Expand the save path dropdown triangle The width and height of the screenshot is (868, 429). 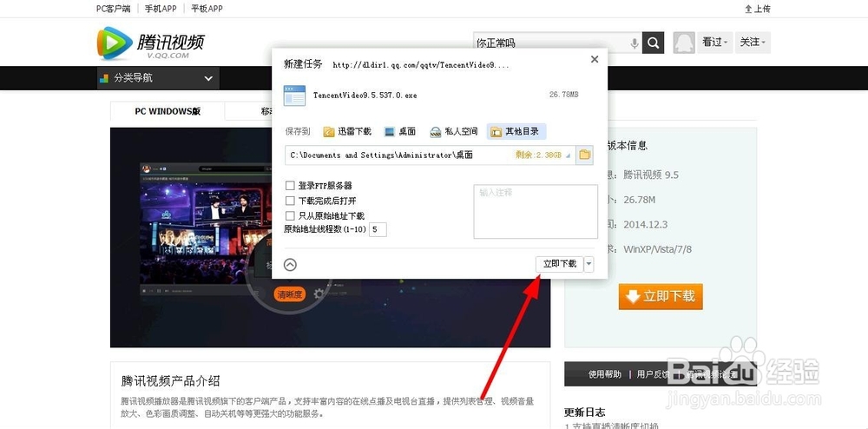(568, 155)
